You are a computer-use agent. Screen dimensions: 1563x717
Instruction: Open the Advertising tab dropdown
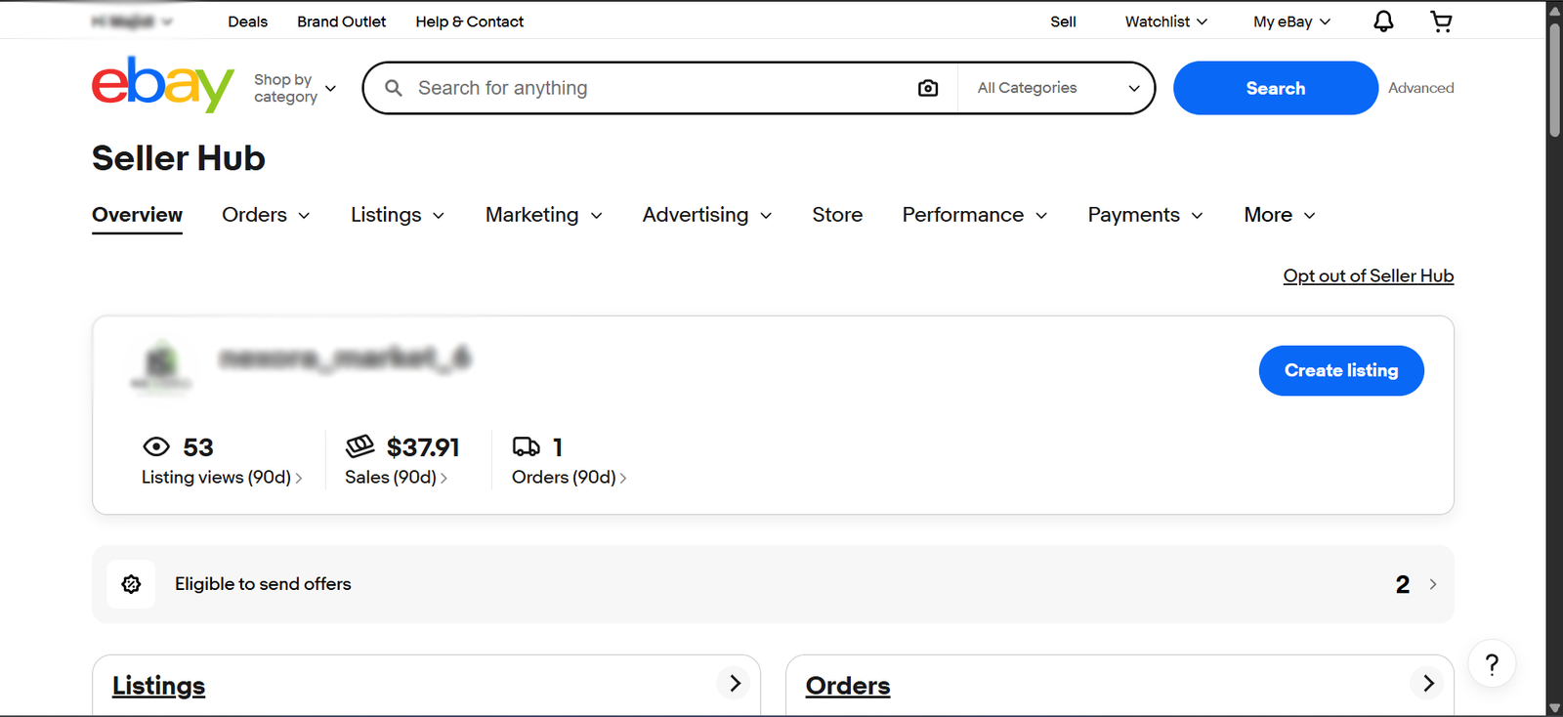click(707, 215)
